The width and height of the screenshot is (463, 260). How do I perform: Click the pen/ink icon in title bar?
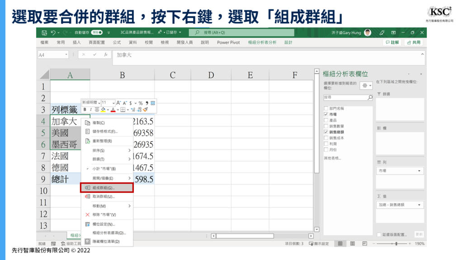382,32
